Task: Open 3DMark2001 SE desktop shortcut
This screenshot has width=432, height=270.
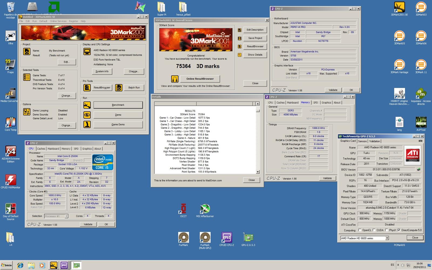Action: [399, 9]
